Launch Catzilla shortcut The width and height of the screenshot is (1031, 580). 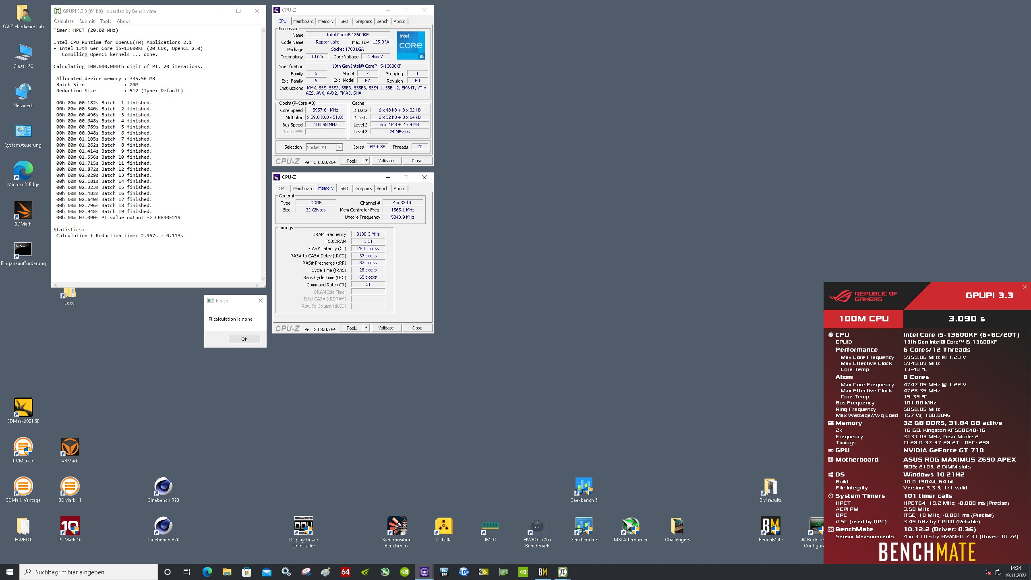[443, 530]
